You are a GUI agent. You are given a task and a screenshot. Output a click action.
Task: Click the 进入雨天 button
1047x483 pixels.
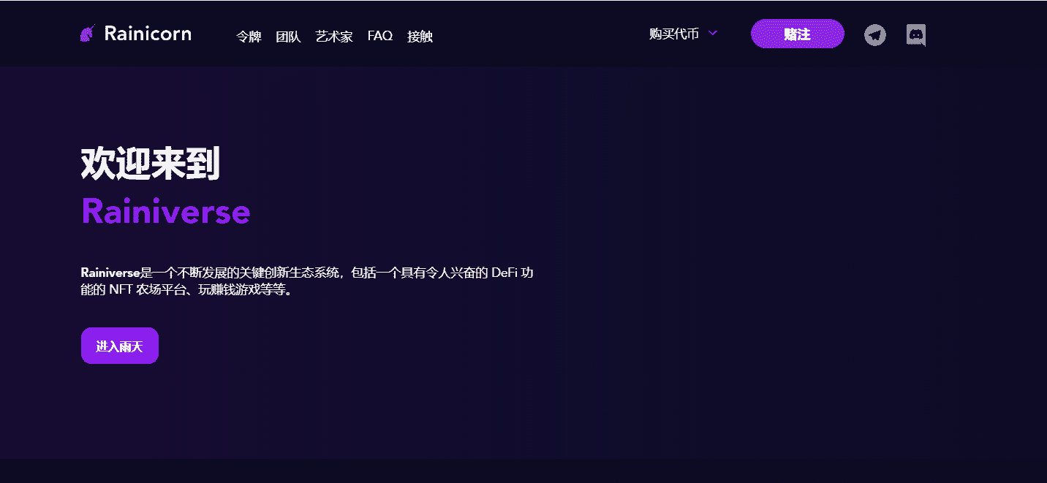[x=120, y=346]
